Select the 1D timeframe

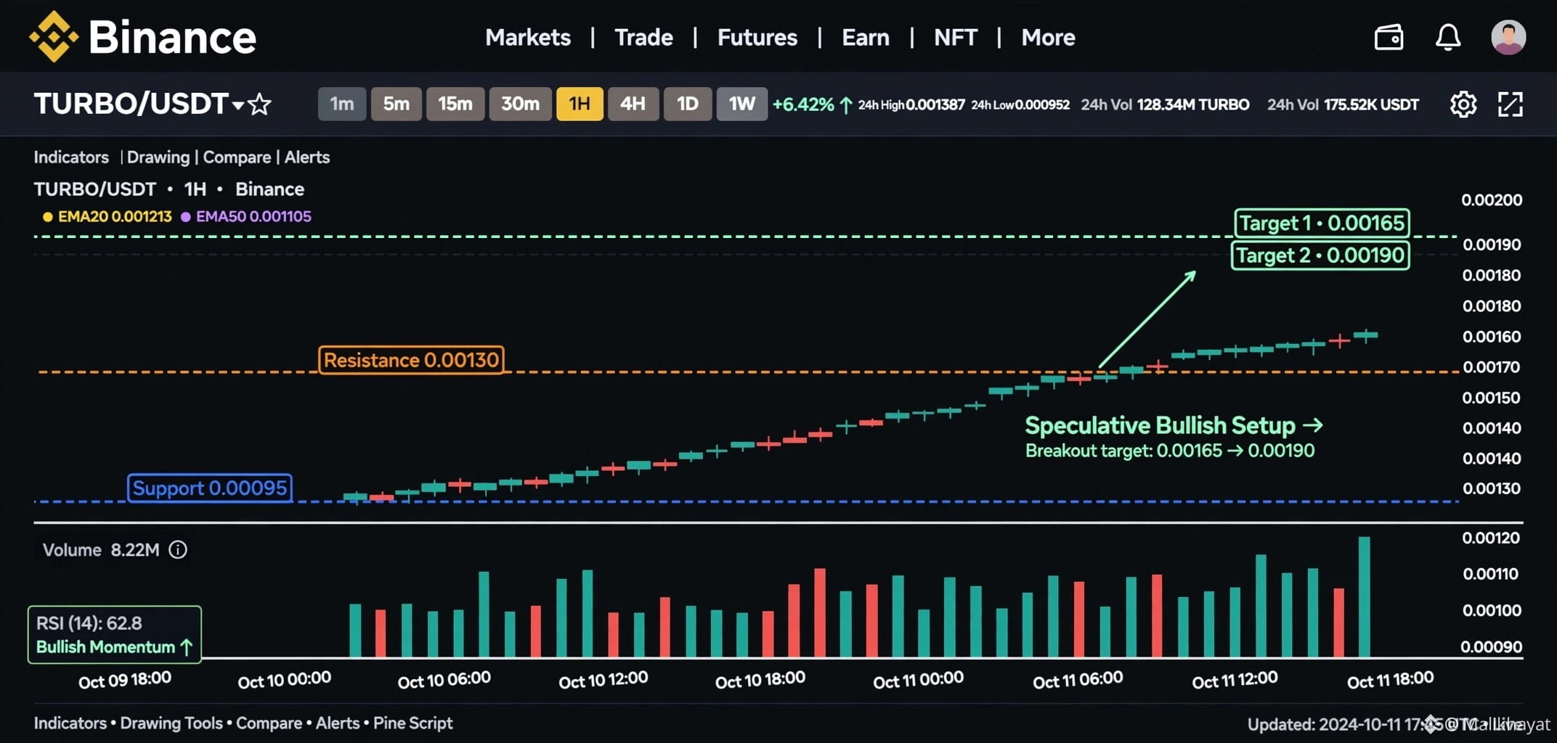[x=688, y=104]
